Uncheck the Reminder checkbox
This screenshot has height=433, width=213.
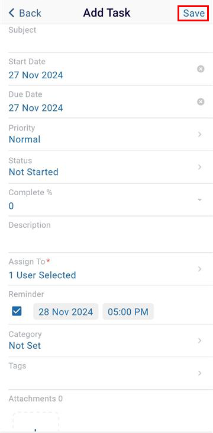(17, 311)
